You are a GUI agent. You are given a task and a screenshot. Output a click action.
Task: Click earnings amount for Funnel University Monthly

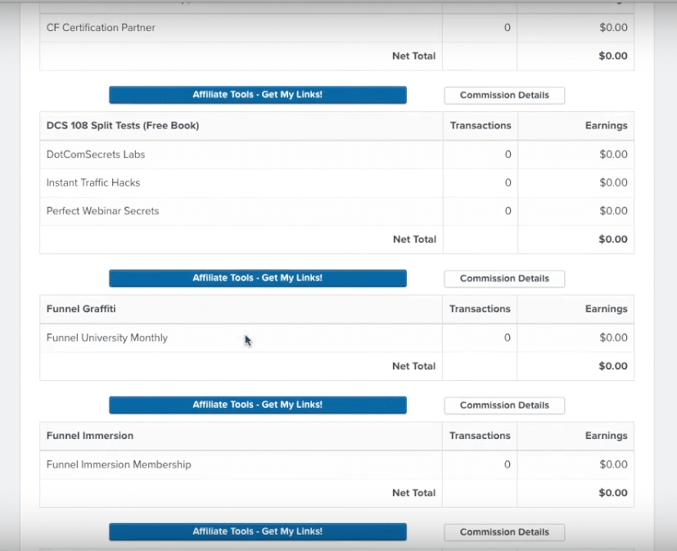coord(613,338)
